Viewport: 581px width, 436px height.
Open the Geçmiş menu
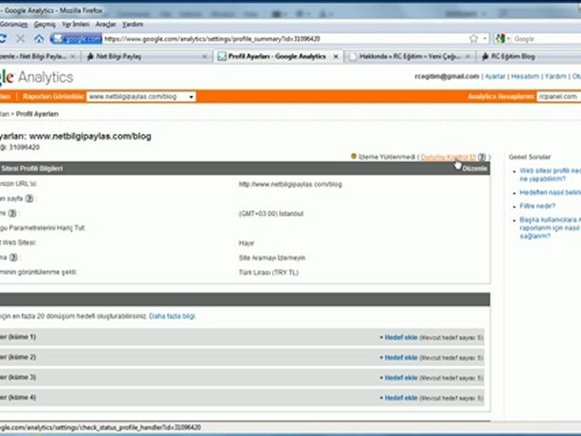(x=44, y=24)
